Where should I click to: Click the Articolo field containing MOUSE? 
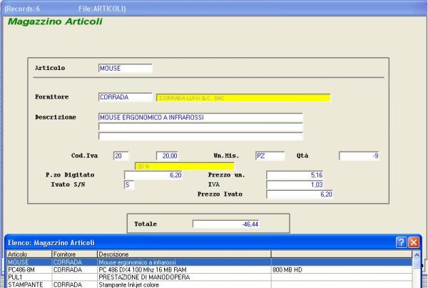(125, 69)
